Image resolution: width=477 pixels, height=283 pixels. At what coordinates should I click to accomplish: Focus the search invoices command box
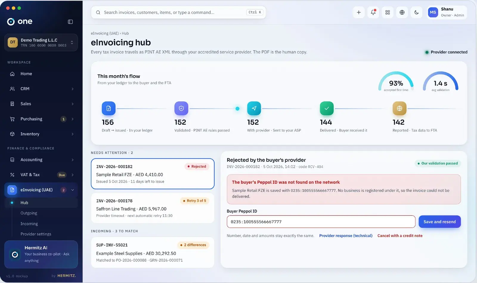178,13
